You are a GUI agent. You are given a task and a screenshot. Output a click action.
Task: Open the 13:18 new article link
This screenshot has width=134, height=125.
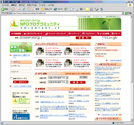point(52,97)
